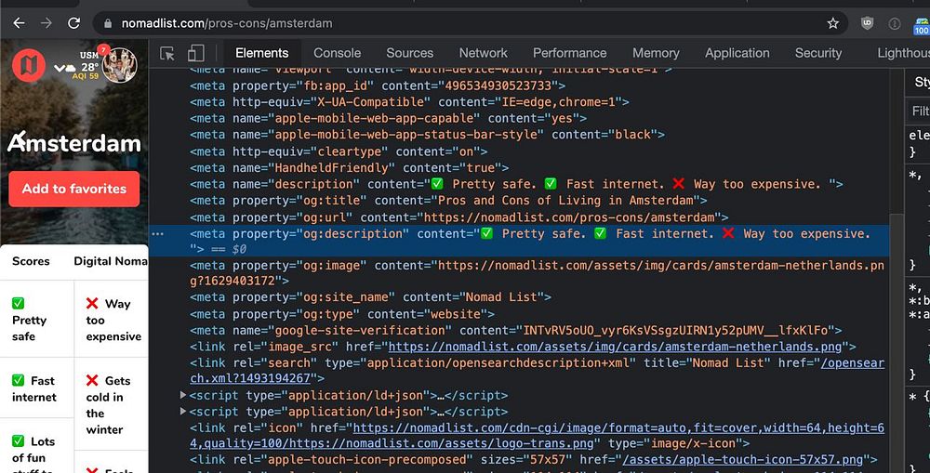Reload the page
Viewport: 930px width, 473px height.
73,23
